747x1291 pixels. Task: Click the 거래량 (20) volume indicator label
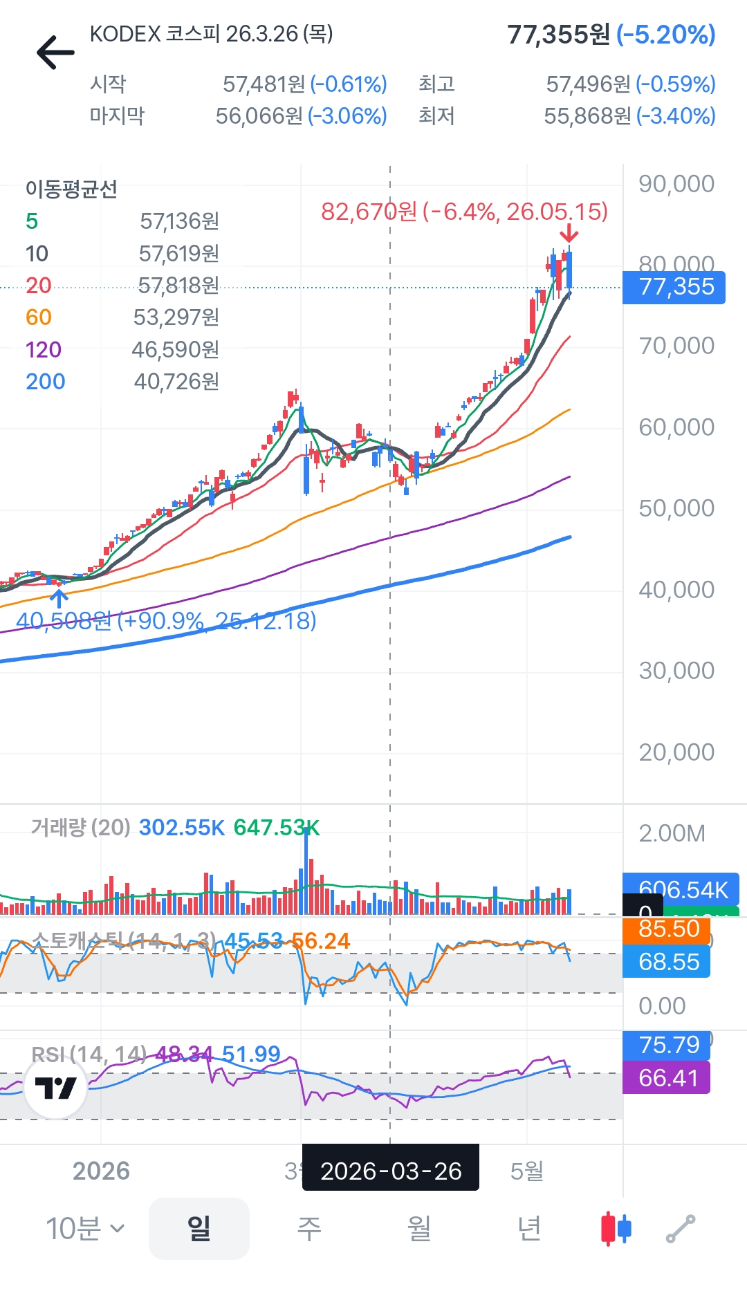click(x=81, y=827)
